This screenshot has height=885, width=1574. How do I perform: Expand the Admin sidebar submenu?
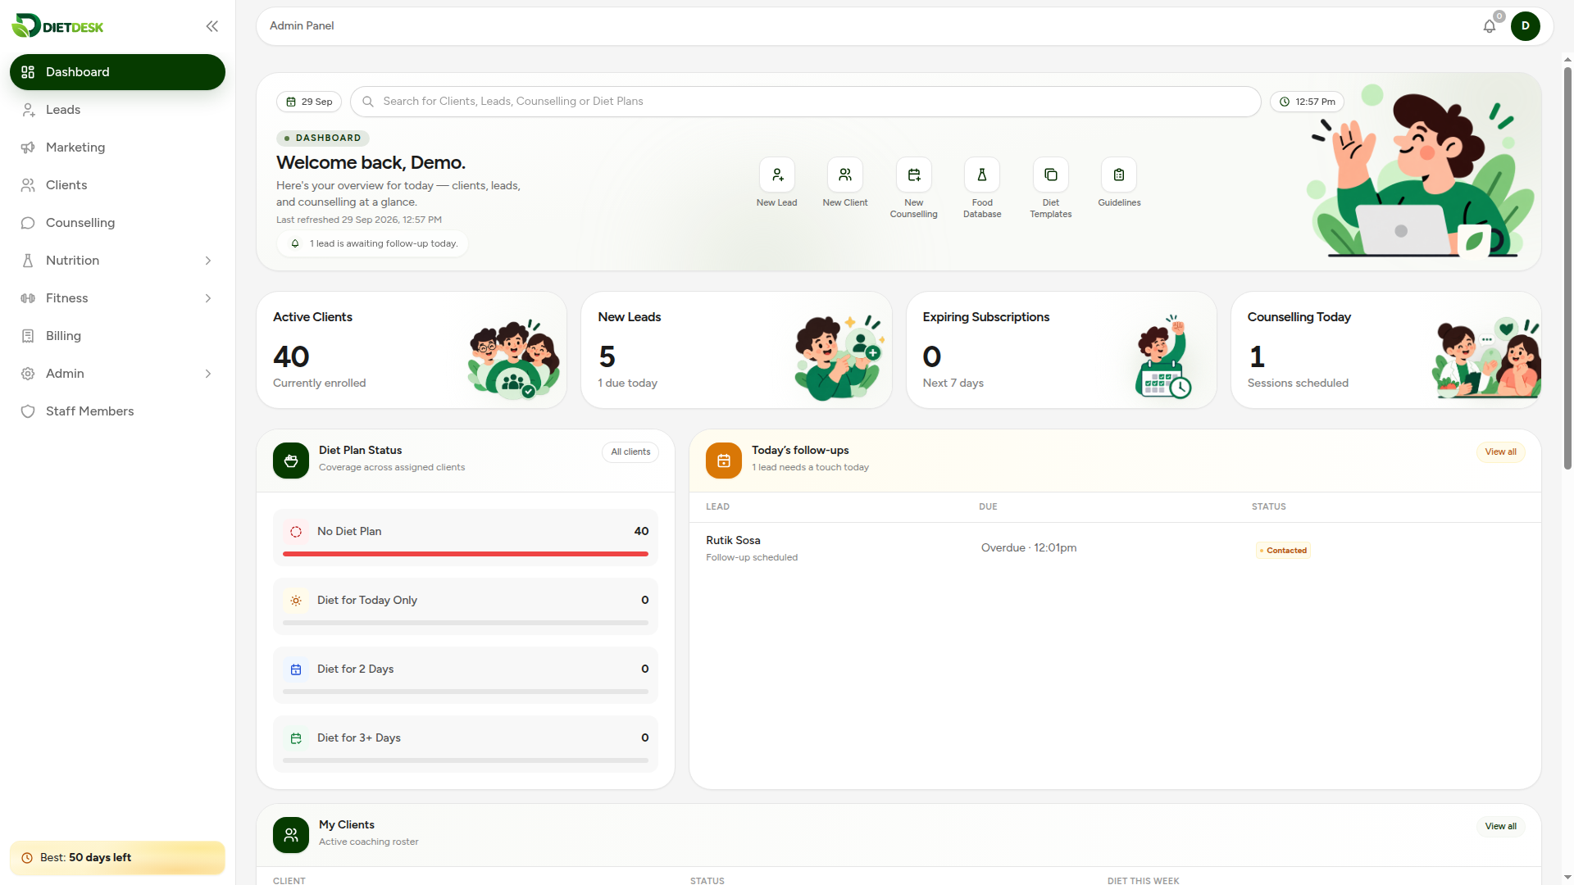[x=208, y=374]
